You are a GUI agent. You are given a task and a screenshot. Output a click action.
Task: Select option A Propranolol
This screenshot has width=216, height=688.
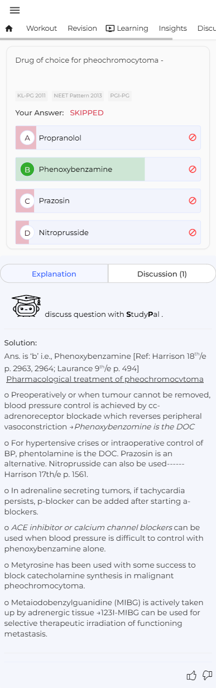pos(108,138)
